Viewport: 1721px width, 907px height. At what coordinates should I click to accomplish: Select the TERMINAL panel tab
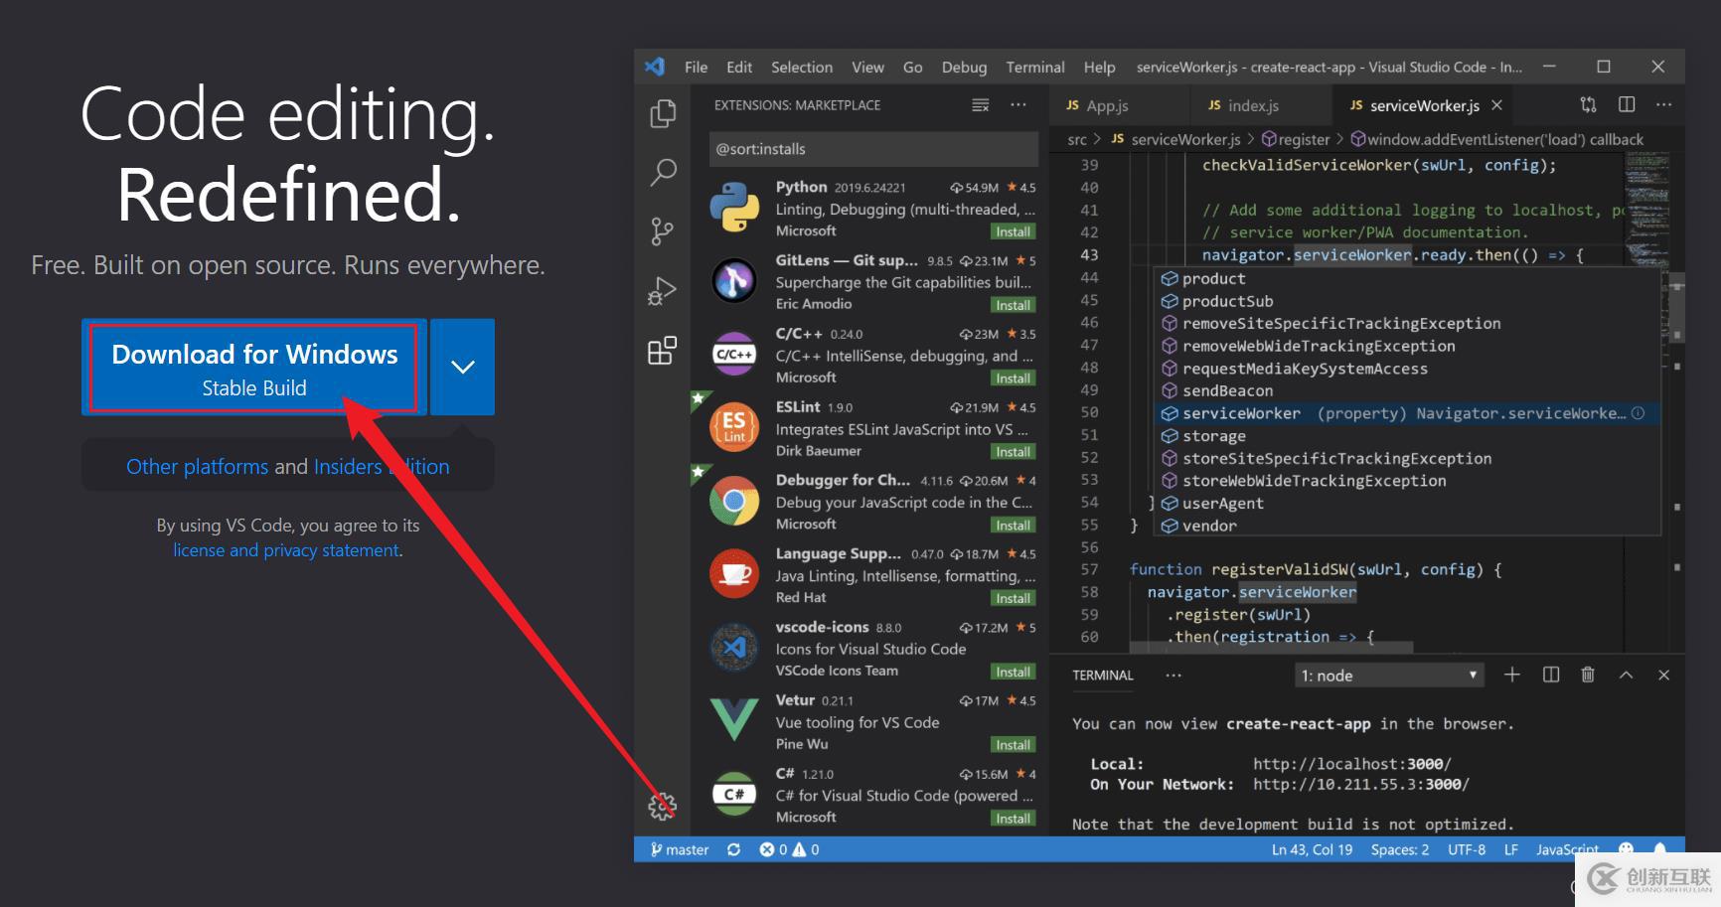(x=1102, y=676)
